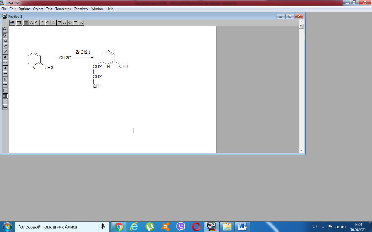372x232 pixels.
Task: Select the plus sign tool
Action: click(x=5, y=68)
